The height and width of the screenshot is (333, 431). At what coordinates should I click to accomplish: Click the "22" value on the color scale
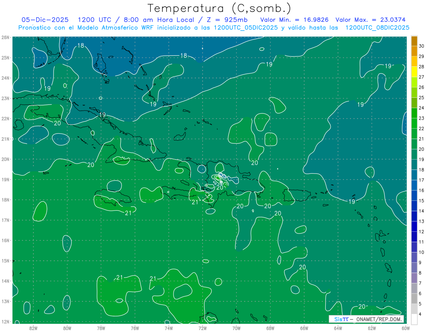coord(421,129)
